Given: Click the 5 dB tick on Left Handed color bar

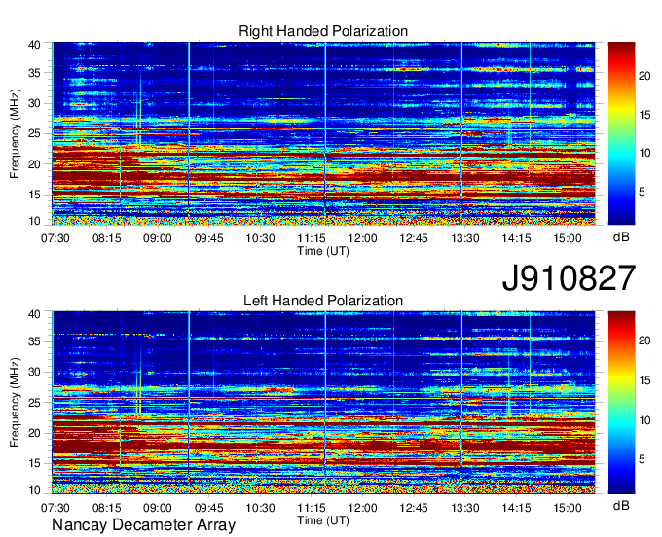Looking at the screenshot, I should (x=642, y=459).
